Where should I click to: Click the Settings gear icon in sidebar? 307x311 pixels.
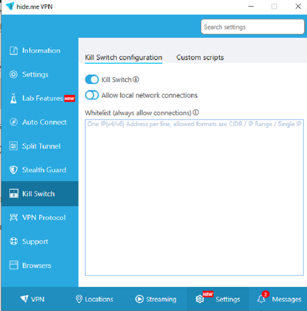coord(14,75)
